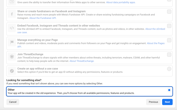Go back with the Previous button
Image resolution: width=177 pixels, height=110 pixels.
[153, 102]
